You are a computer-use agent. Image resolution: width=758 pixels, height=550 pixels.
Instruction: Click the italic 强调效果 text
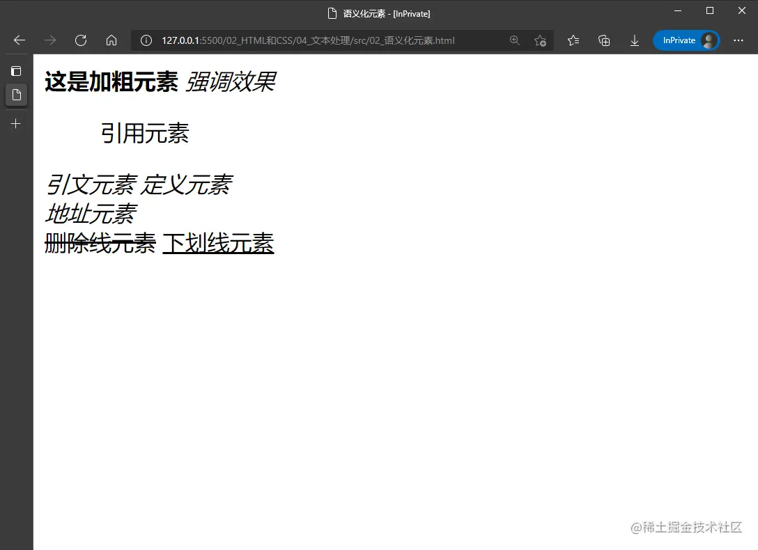pos(230,82)
